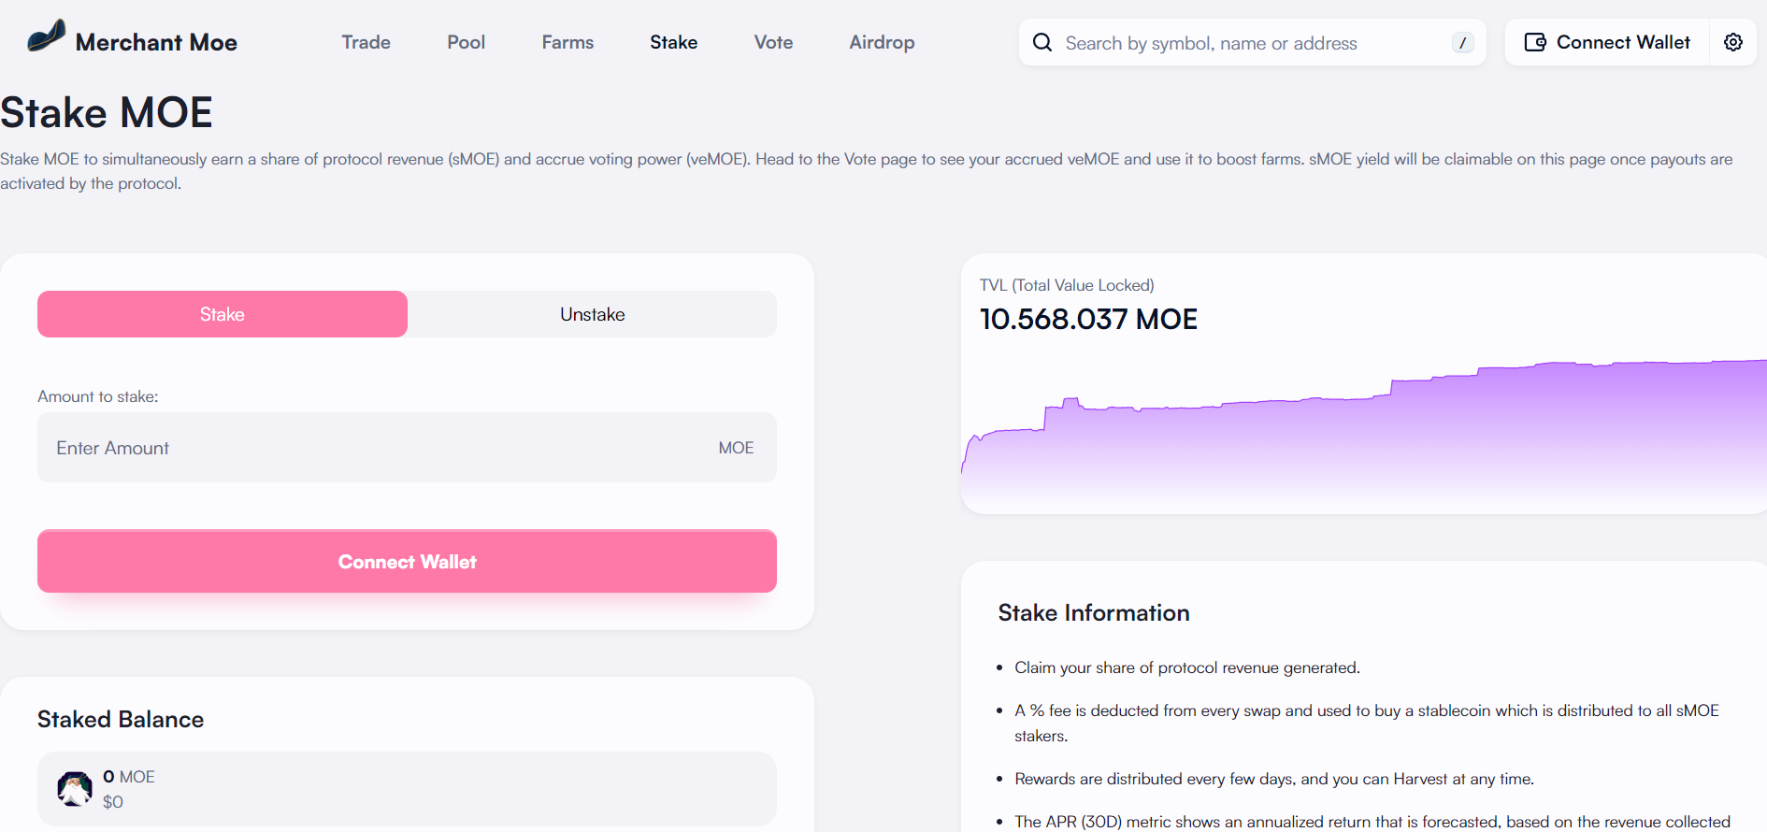This screenshot has width=1767, height=832.
Task: Click Connect Wallet in the header
Action: point(1622,42)
